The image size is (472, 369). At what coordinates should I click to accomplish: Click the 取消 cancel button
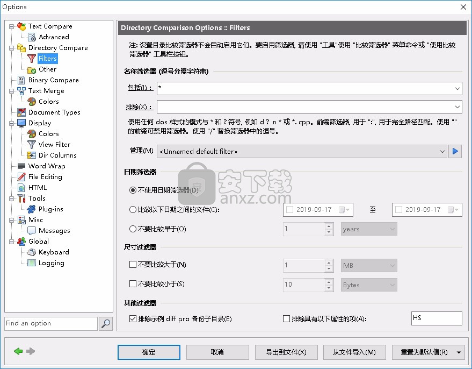coord(217,352)
